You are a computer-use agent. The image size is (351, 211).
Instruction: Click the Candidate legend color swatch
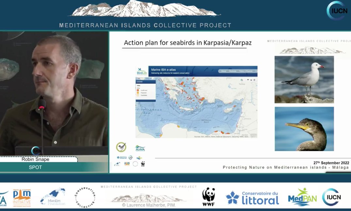pos(138,95)
